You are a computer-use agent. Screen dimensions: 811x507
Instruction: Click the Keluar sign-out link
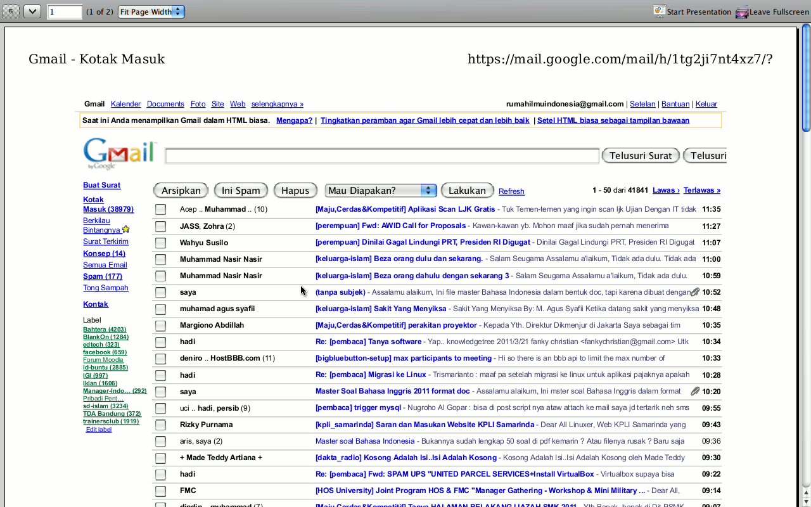point(706,104)
